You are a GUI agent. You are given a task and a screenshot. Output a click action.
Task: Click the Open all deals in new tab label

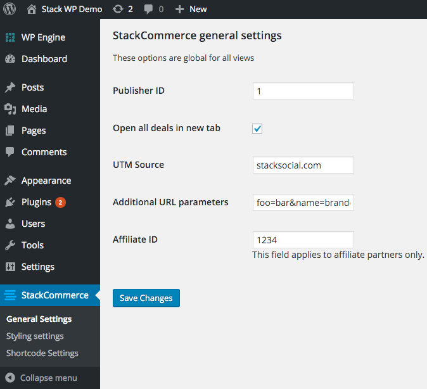167,128
